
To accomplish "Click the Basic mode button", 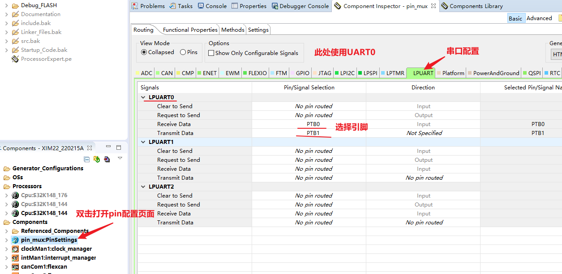I will (516, 18).
